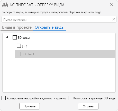118x111 pixels.
Task: Select the 3D виды tree label
Action: [24, 38]
